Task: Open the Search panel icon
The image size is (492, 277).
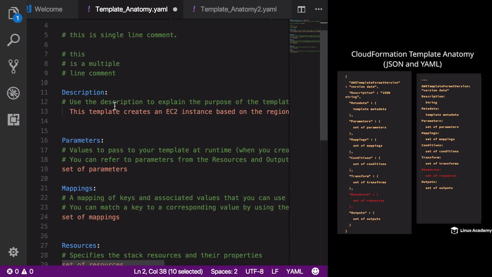Action: pos(13,40)
